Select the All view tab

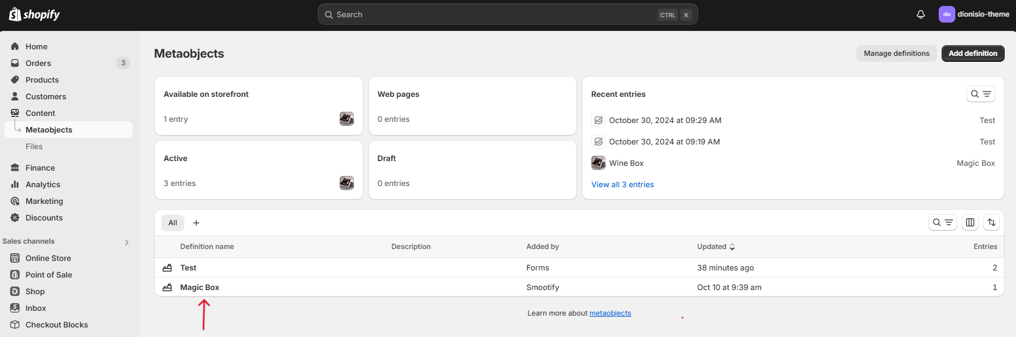(x=173, y=223)
